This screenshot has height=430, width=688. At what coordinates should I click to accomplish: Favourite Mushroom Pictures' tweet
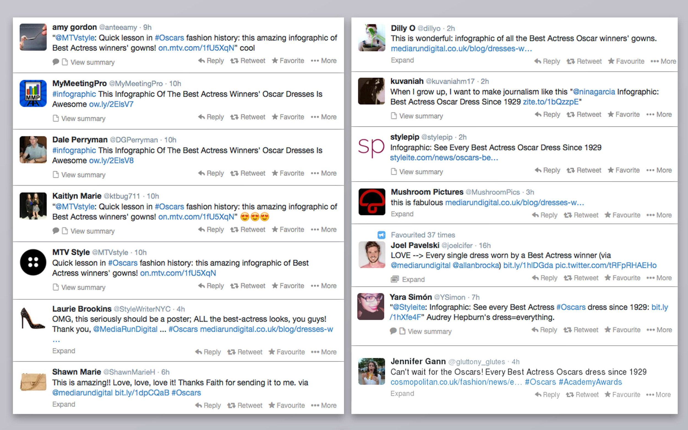coord(622,215)
